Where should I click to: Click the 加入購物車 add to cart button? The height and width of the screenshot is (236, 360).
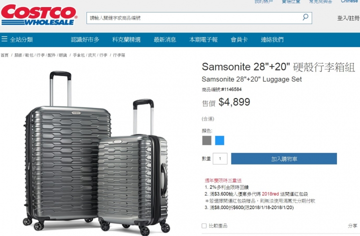click(284, 158)
